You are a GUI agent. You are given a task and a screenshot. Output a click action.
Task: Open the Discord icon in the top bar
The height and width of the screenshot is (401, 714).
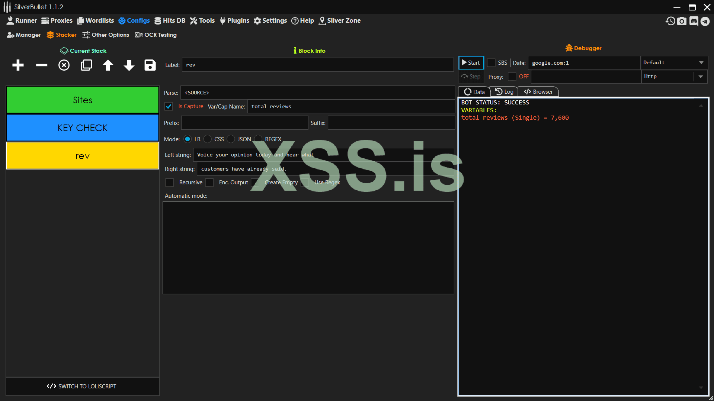click(x=694, y=21)
